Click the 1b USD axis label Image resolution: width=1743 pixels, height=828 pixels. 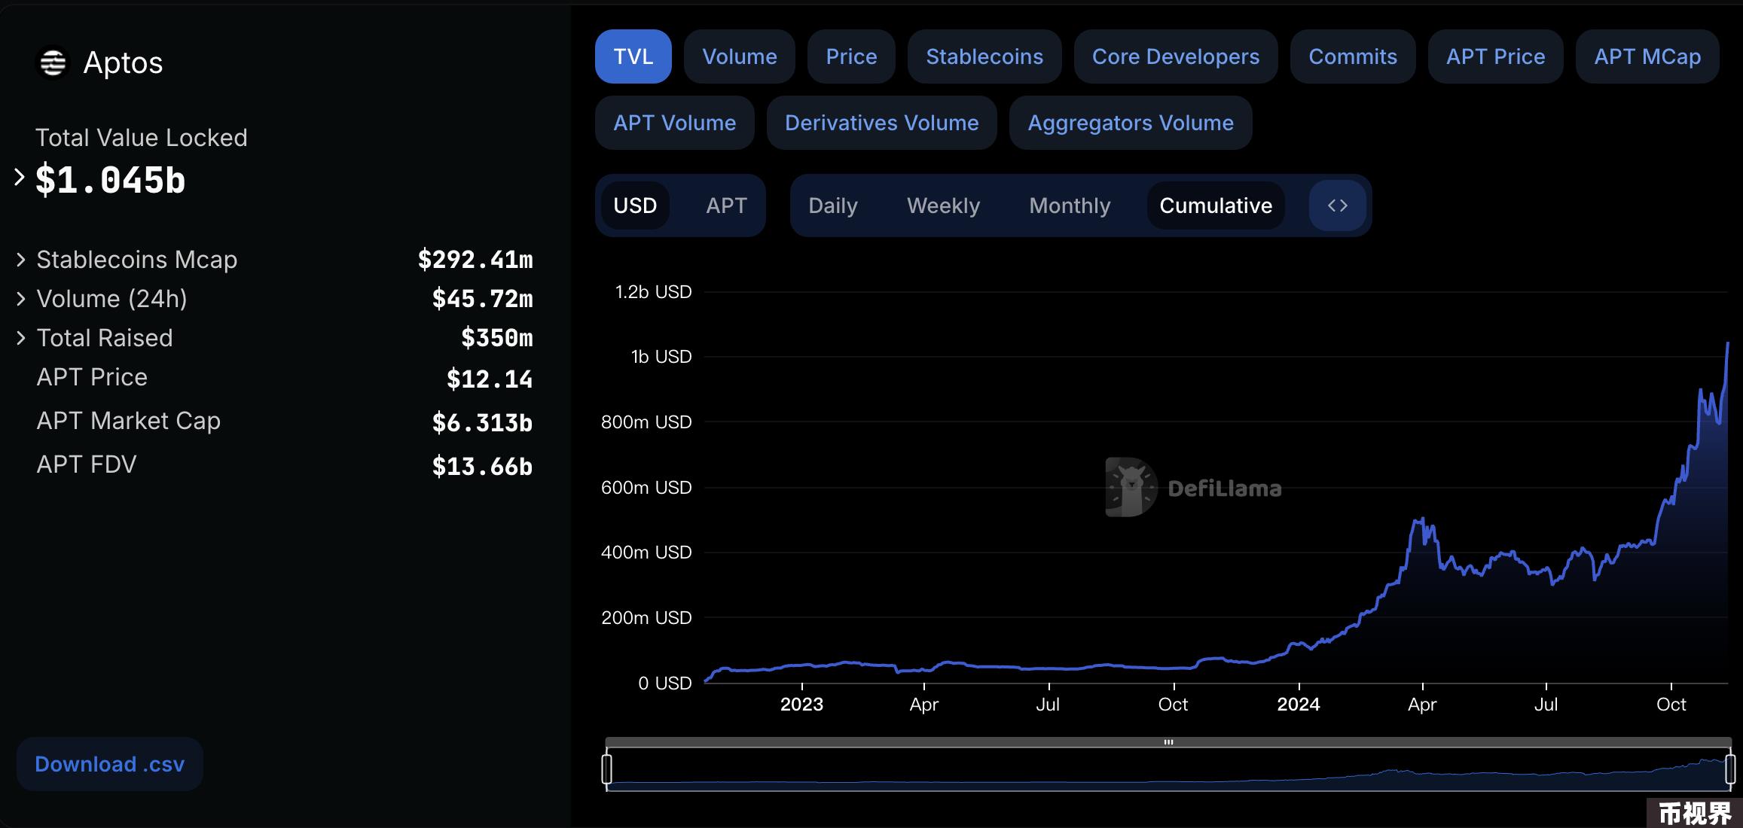[661, 357]
